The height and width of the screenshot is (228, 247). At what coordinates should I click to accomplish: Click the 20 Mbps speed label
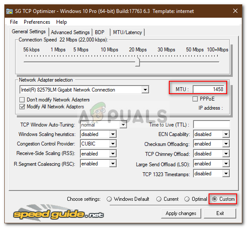(x=138, y=50)
